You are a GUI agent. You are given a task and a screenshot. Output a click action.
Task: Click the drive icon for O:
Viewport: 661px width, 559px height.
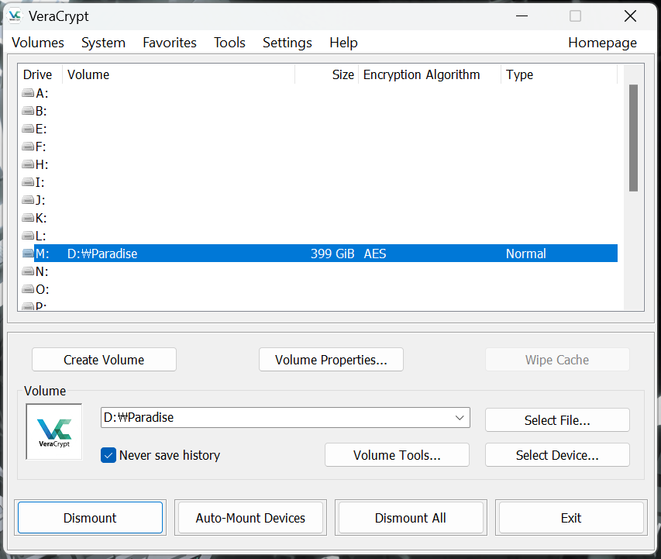(28, 289)
